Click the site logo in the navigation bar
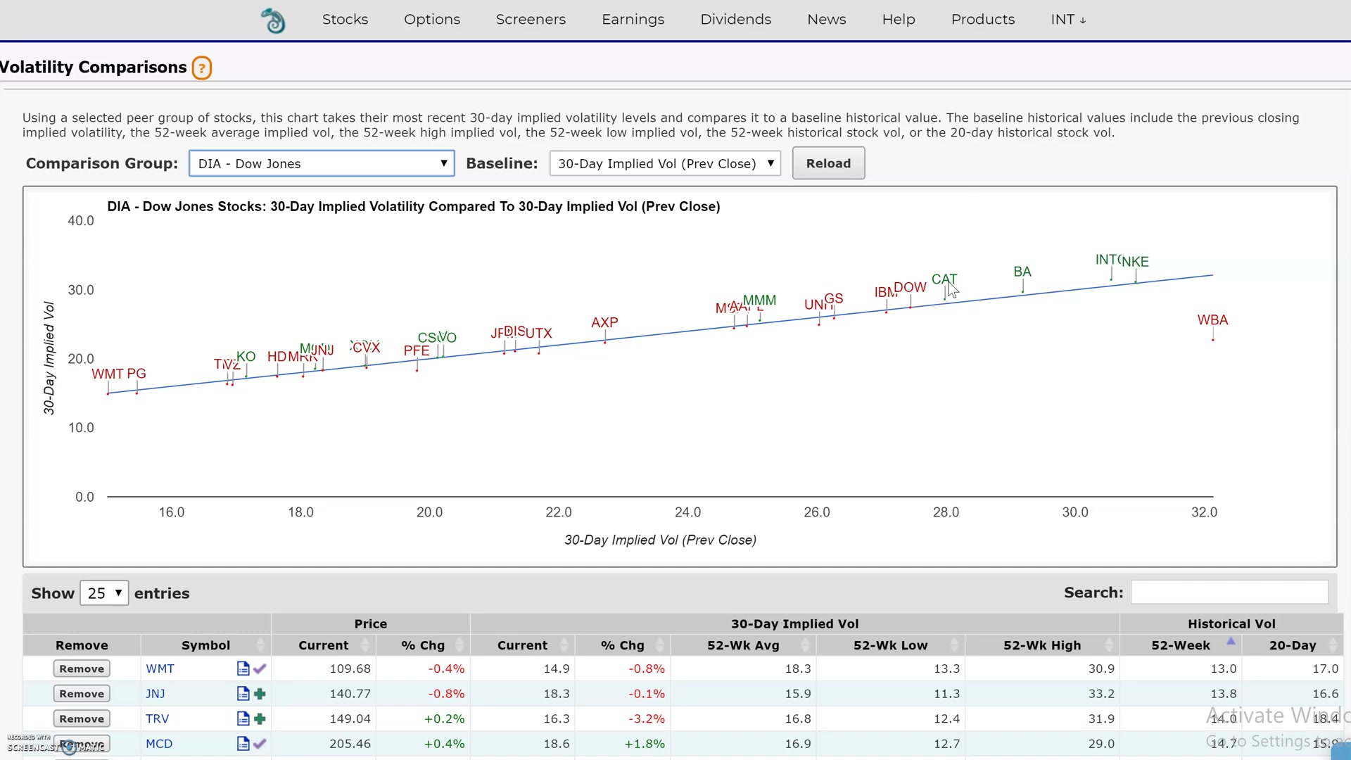Image resolution: width=1351 pixels, height=760 pixels. [274, 19]
